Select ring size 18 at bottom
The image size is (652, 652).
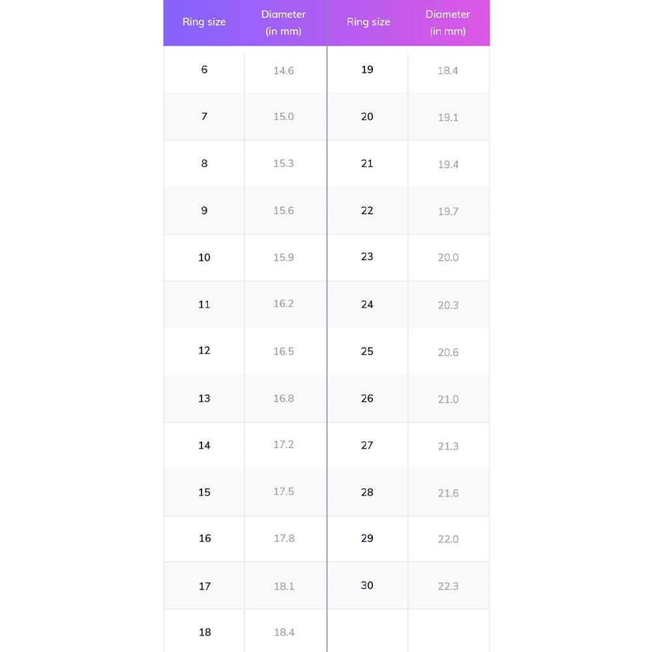point(205,632)
